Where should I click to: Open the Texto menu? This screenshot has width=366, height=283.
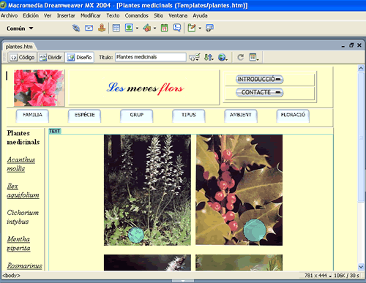point(113,15)
